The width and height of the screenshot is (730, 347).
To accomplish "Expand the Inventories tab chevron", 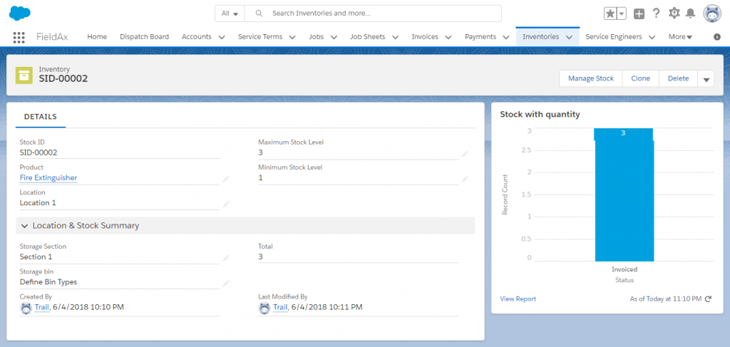I will pos(569,37).
